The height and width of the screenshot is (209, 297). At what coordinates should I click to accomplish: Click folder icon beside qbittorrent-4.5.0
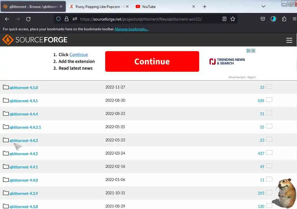(6, 87)
